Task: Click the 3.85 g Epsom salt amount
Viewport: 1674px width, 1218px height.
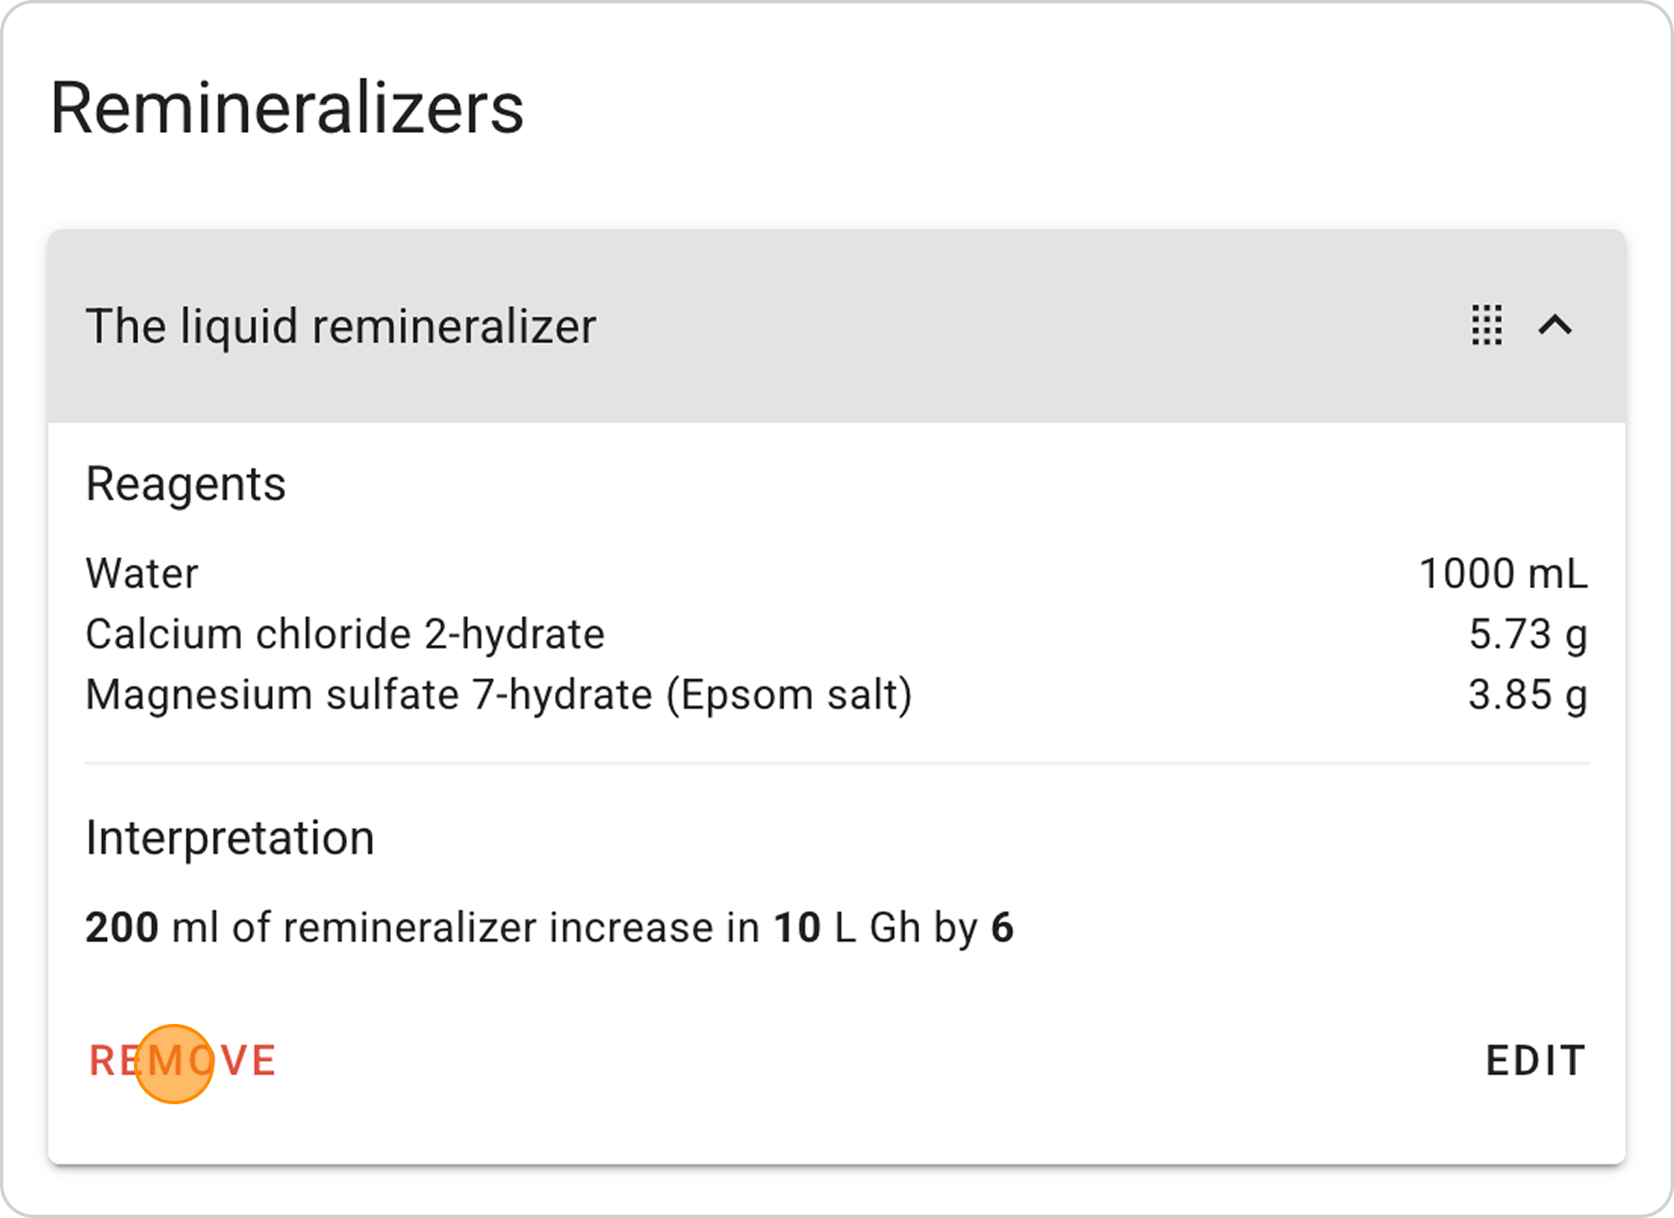Action: (x=1528, y=695)
